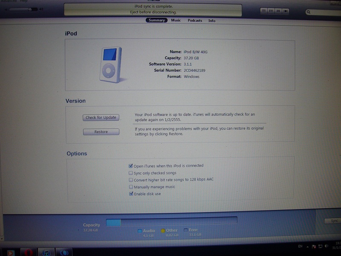Enable Manually manage music
The width and height of the screenshot is (341, 256).
(131, 187)
